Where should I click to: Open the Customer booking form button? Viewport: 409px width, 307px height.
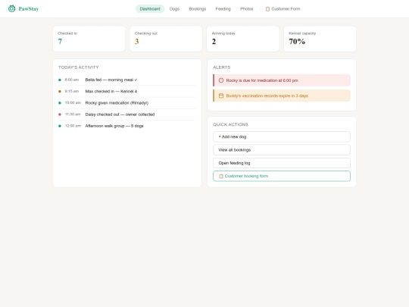click(282, 176)
